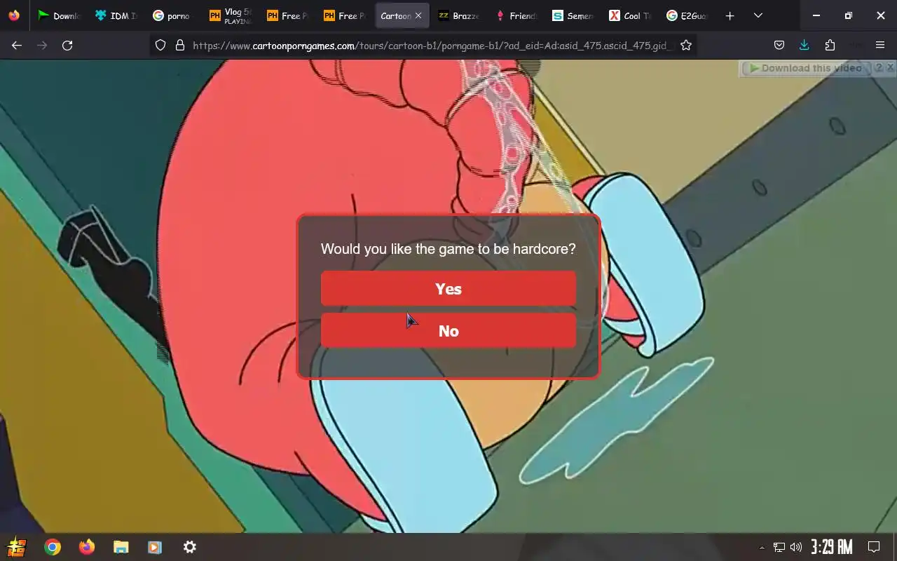Open the volume speaker tray icon
The width and height of the screenshot is (897, 561).
(796, 547)
